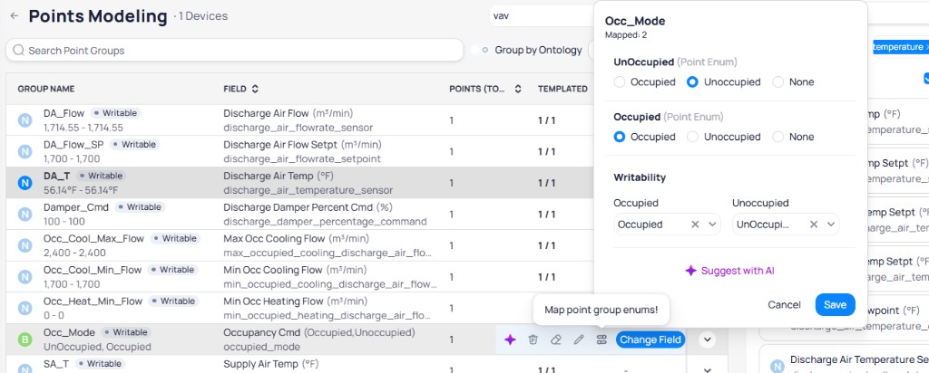The width and height of the screenshot is (929, 373).
Task: Select the Occ_Heat_Min_Flow group name
Action: pos(93,301)
